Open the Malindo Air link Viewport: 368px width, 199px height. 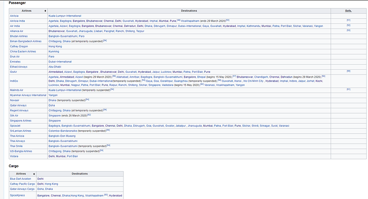pos(17,90)
